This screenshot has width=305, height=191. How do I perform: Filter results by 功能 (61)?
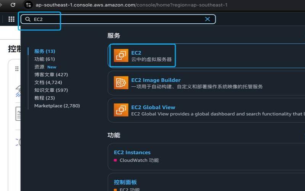[45, 59]
